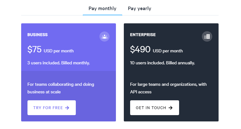Viewport: 241px width, 129px height.
Task: Click 'USD per month' on Business card
Action: (x=59, y=51)
